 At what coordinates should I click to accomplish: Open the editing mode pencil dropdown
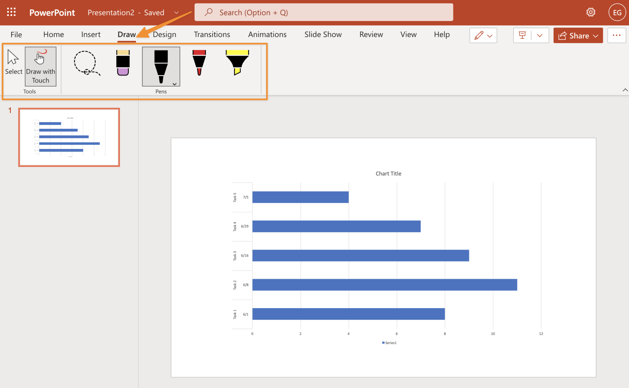(483, 35)
